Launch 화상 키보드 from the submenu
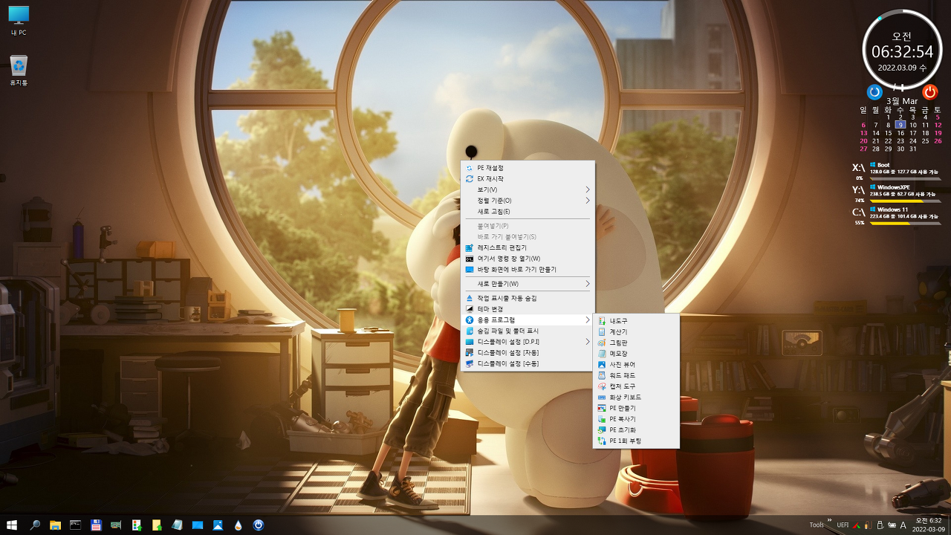The width and height of the screenshot is (951, 535). (x=636, y=398)
